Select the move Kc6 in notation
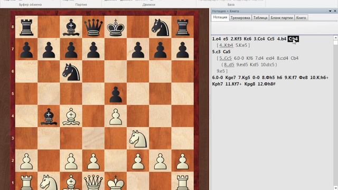This screenshot has width=338, height=190. pyautogui.click(x=248, y=39)
